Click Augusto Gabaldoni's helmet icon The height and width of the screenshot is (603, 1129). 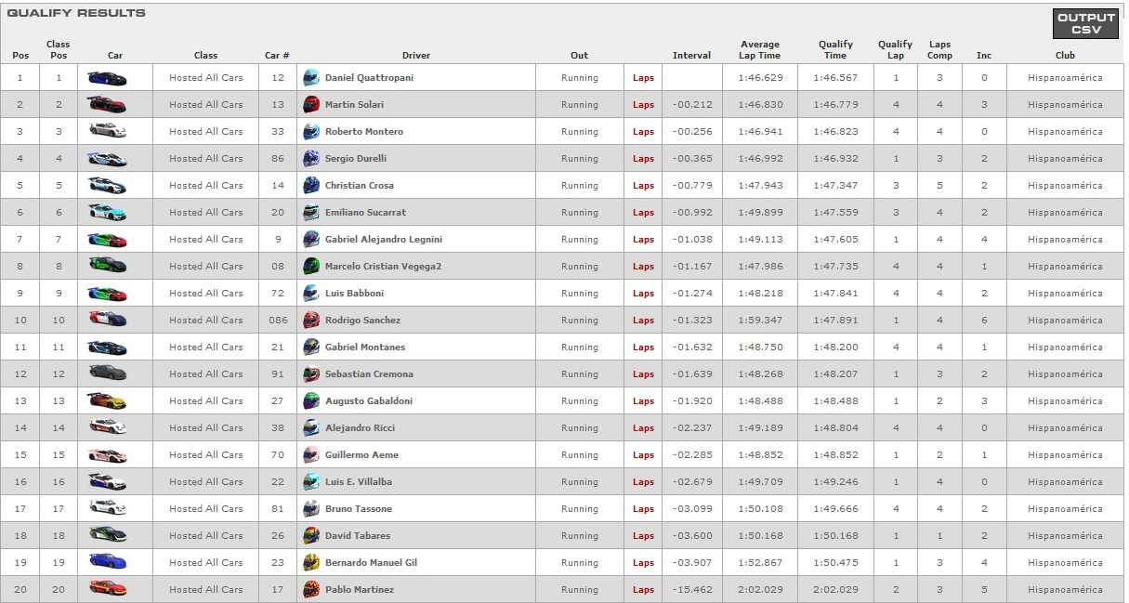(311, 401)
